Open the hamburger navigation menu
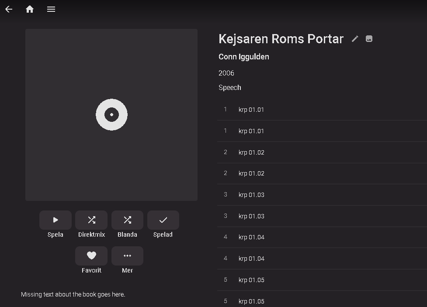Screen dimensions: 427x307 (x=51, y=9)
